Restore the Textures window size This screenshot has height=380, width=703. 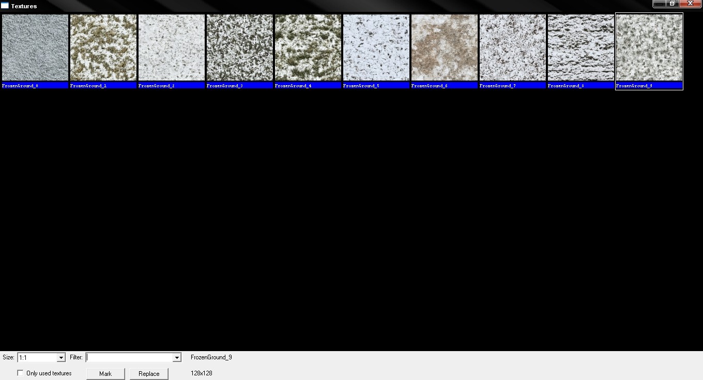click(673, 4)
